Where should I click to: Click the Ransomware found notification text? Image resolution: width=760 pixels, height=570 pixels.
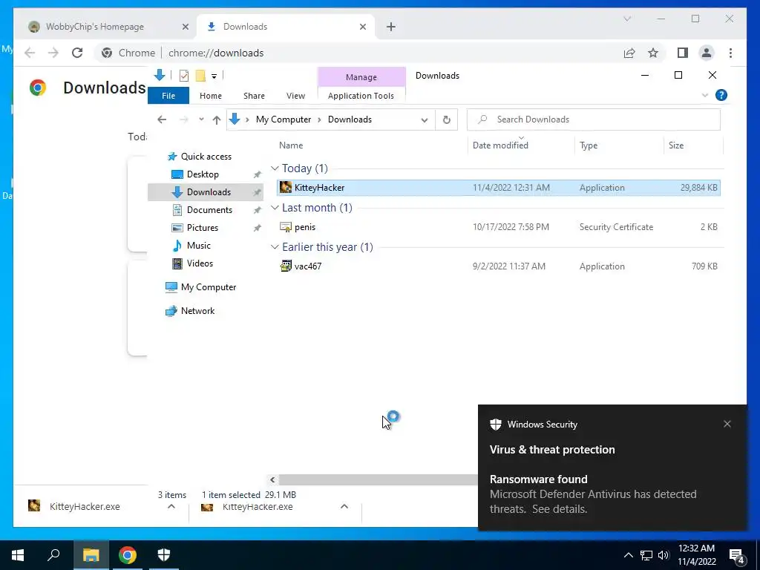point(538,479)
